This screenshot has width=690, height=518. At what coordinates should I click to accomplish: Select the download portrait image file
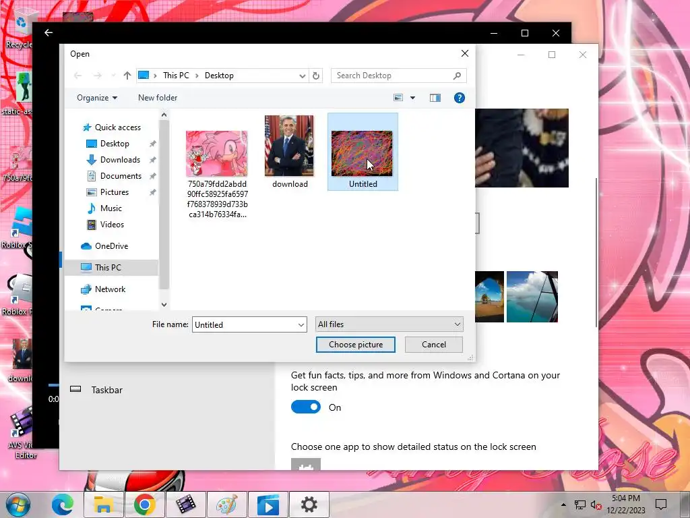point(289,146)
